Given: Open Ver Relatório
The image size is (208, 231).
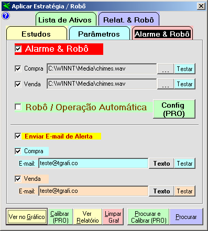Looking at the screenshot, I should [87, 217].
